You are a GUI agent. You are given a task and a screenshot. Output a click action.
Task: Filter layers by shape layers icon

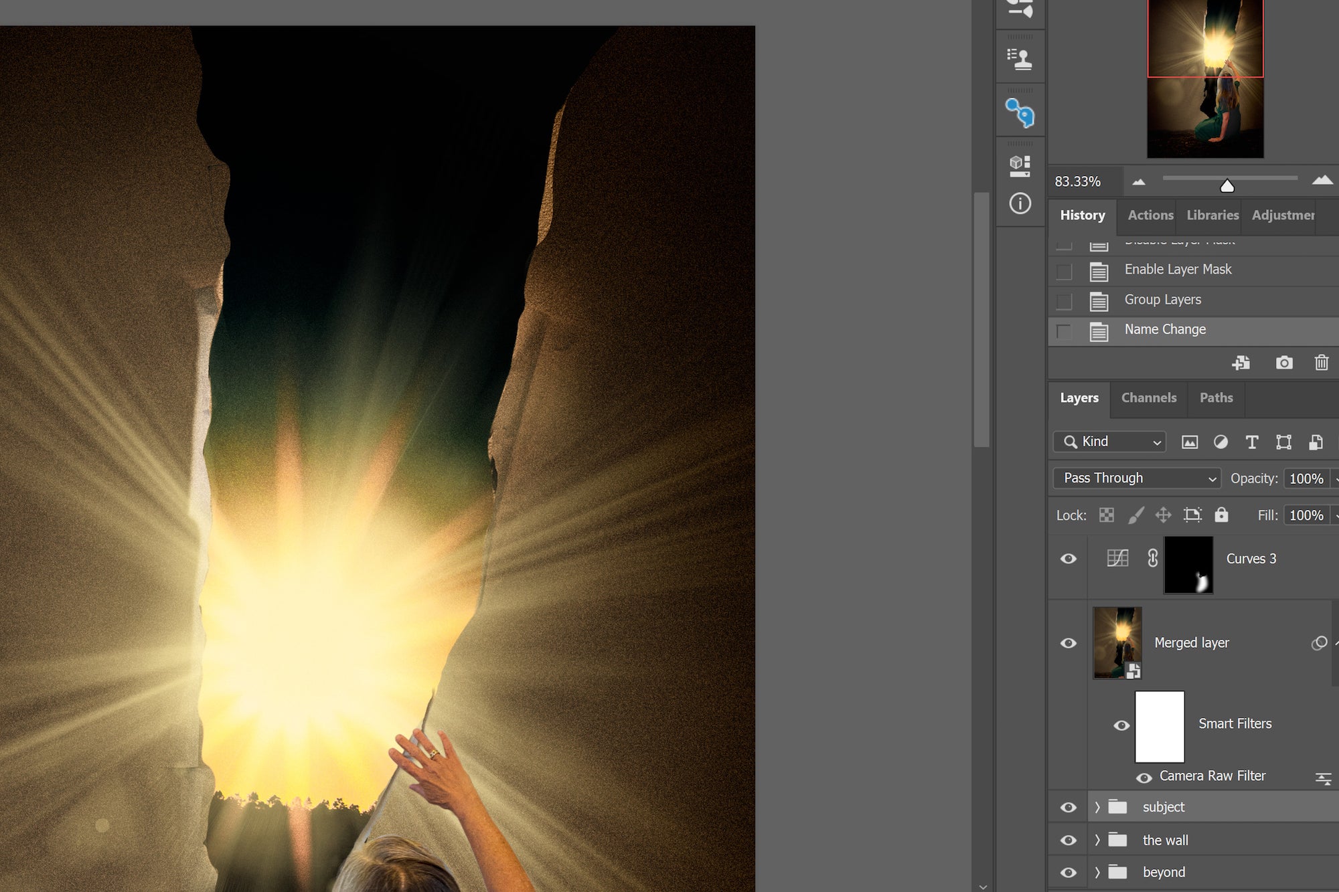1283,442
